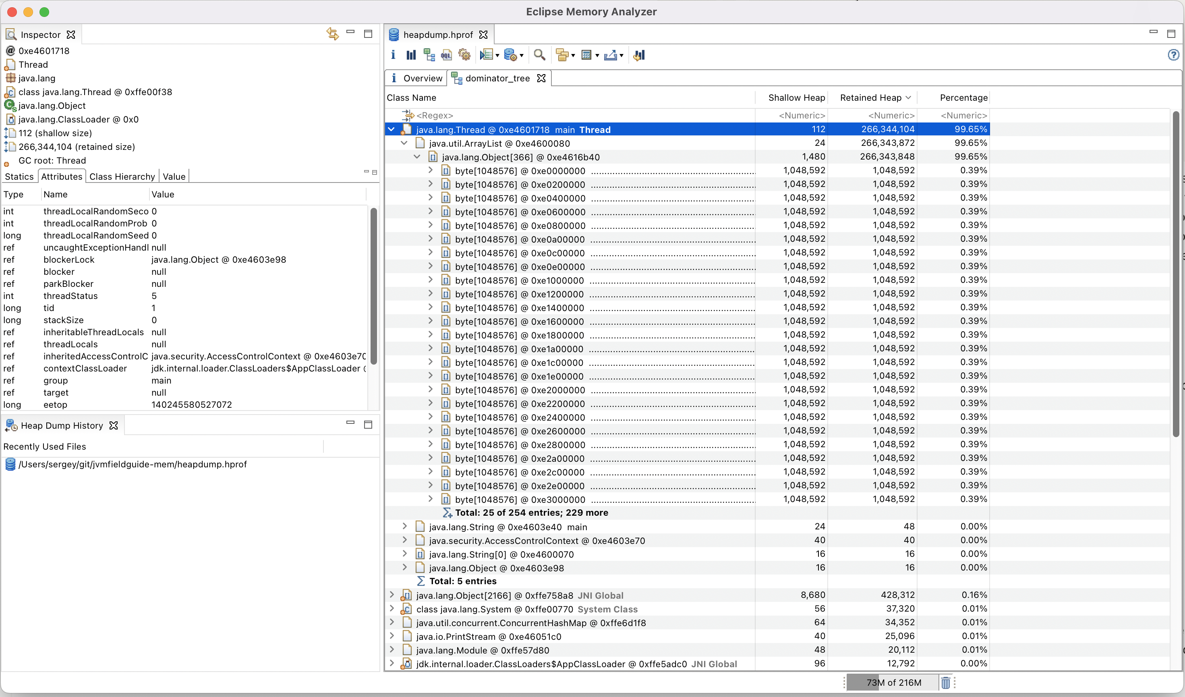The image size is (1185, 697).
Task: Click the Group result by icon
Action: pyautogui.click(x=562, y=55)
